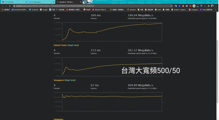This screenshot has height=120, width=219.
Task: Bookmark this page with the star
Action: 171,6
